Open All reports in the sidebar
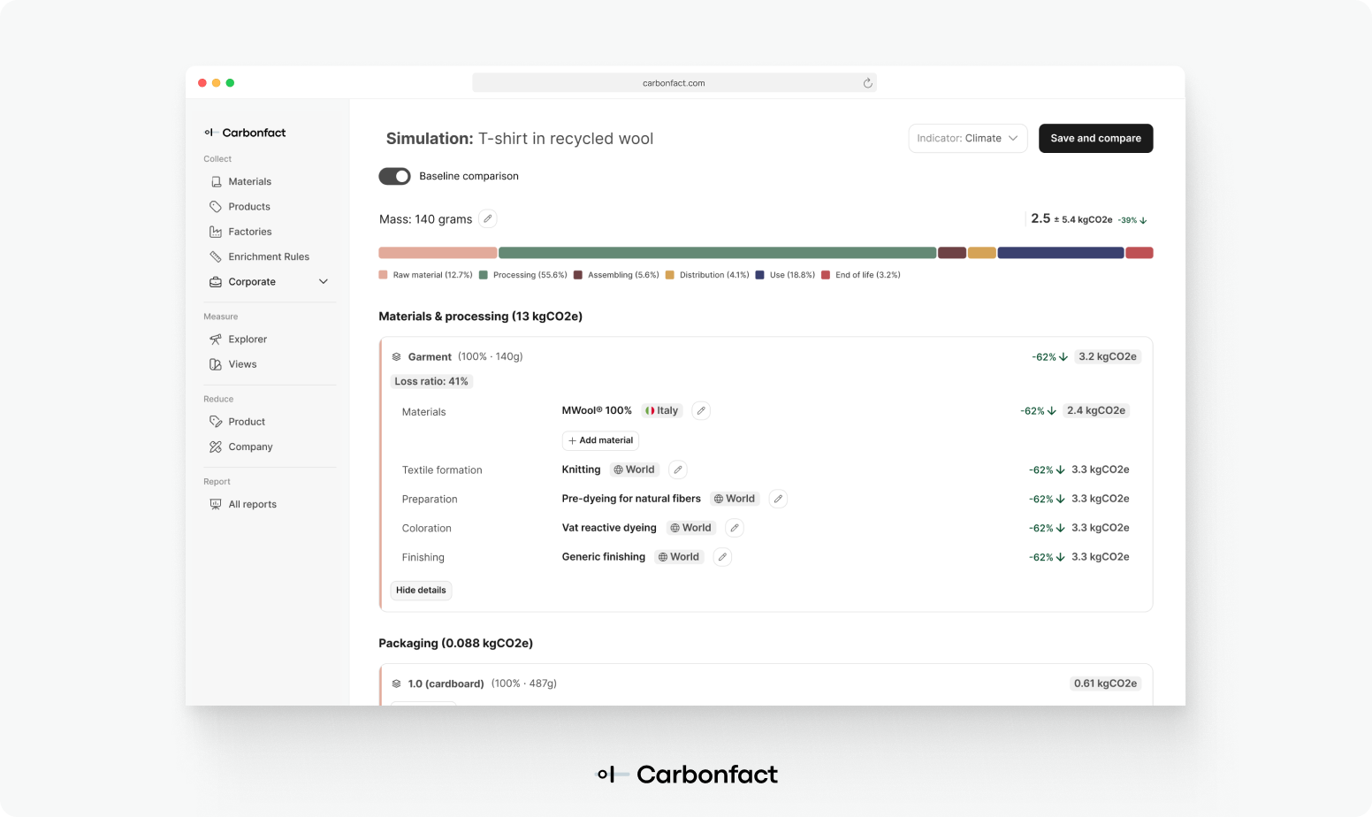 [x=253, y=504]
